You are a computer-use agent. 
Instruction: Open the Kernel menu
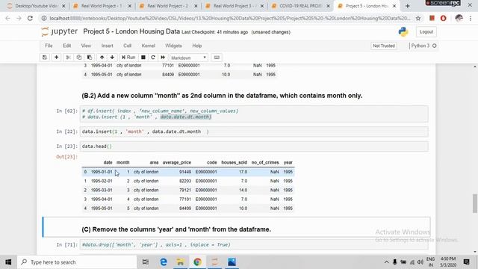(149, 46)
